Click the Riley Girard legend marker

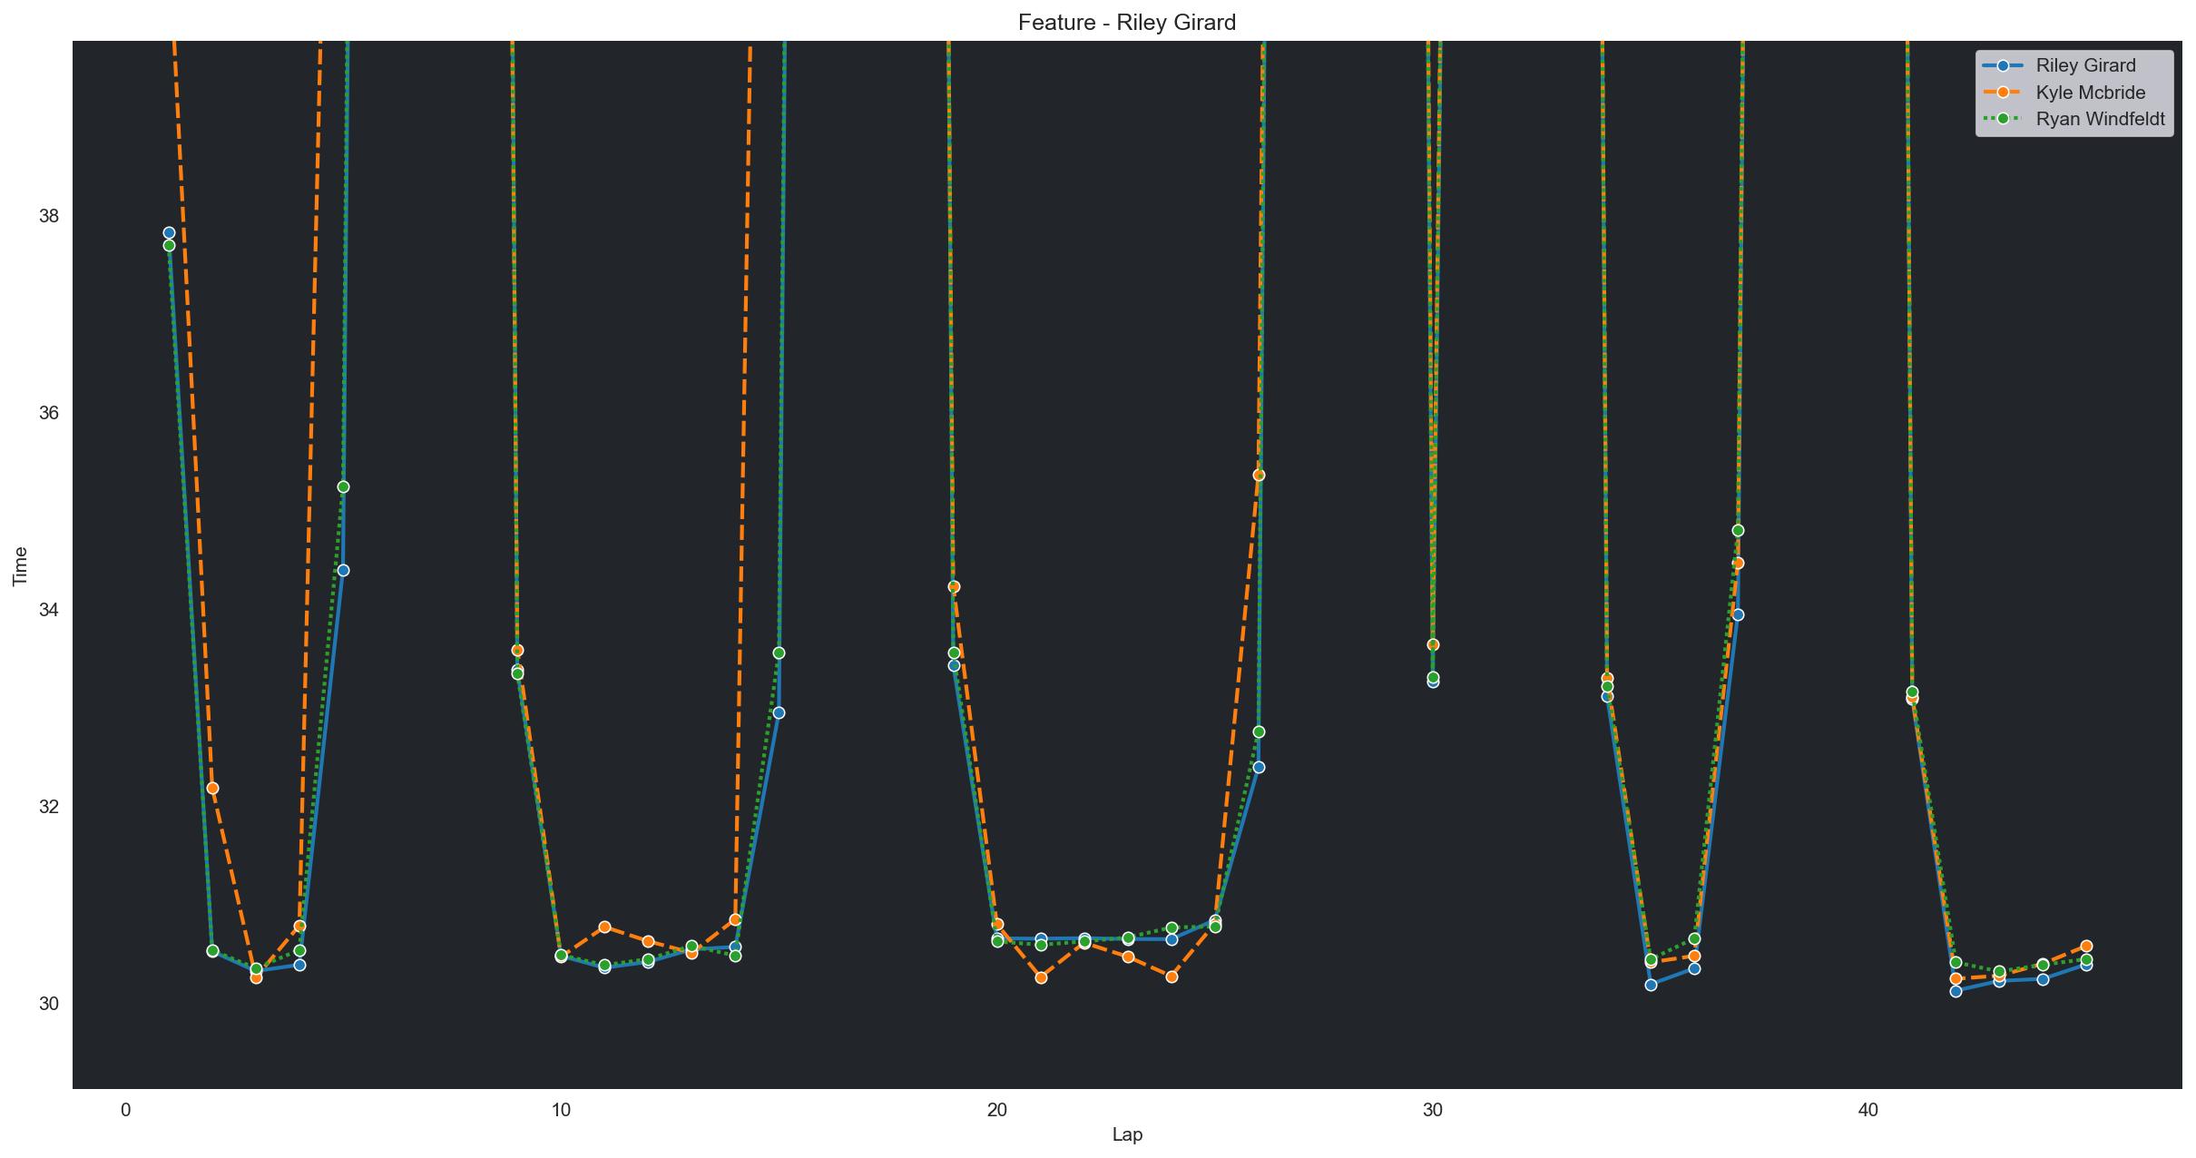pos(2004,66)
